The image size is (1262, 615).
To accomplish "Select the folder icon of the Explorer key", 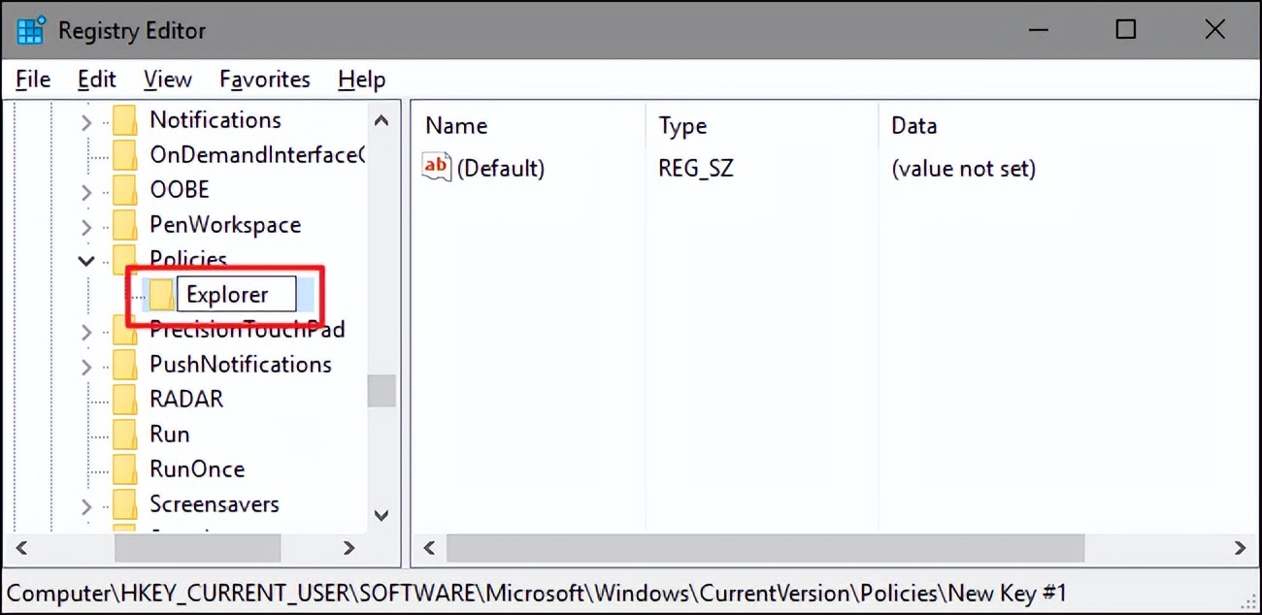I will (x=160, y=293).
